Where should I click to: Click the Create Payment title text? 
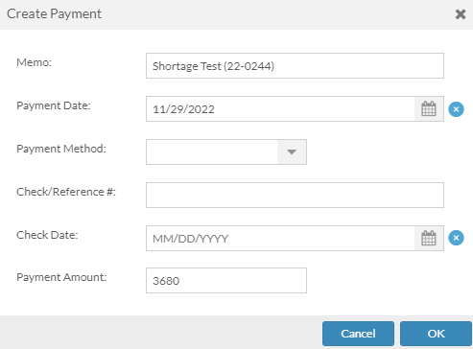54,14
